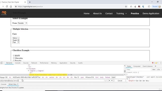Viewport: 162px width, 91px height.
Task: View site security padlock info
Action: (x=16, y=7)
